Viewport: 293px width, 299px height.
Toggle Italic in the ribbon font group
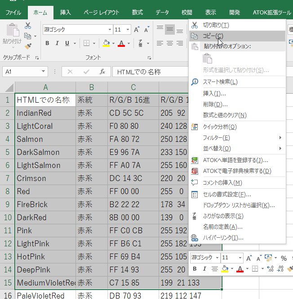coord(57,43)
